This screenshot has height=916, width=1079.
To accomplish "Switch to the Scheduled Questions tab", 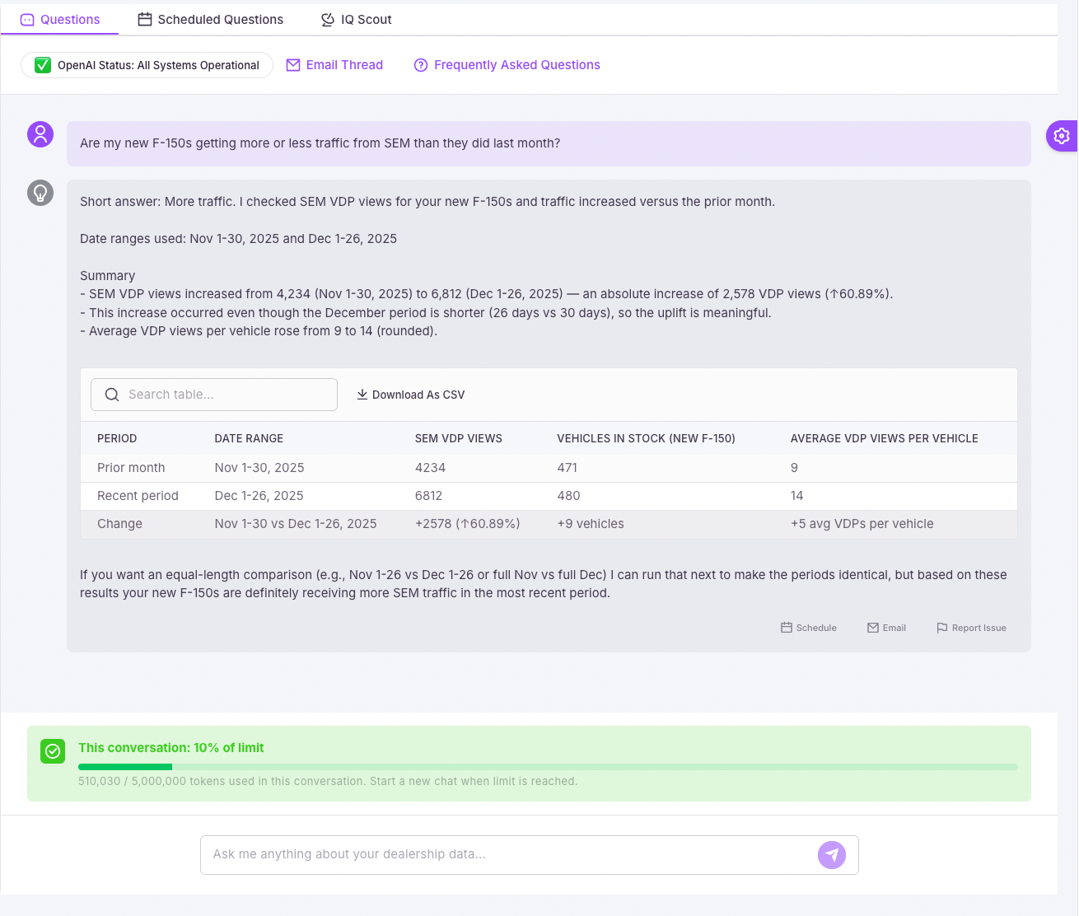I will point(210,19).
